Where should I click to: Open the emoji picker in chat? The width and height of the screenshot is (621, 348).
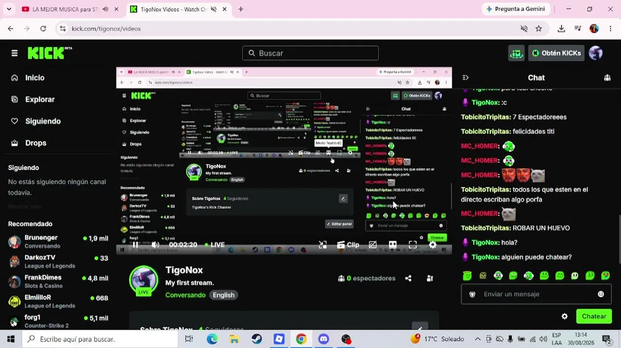coord(601,294)
